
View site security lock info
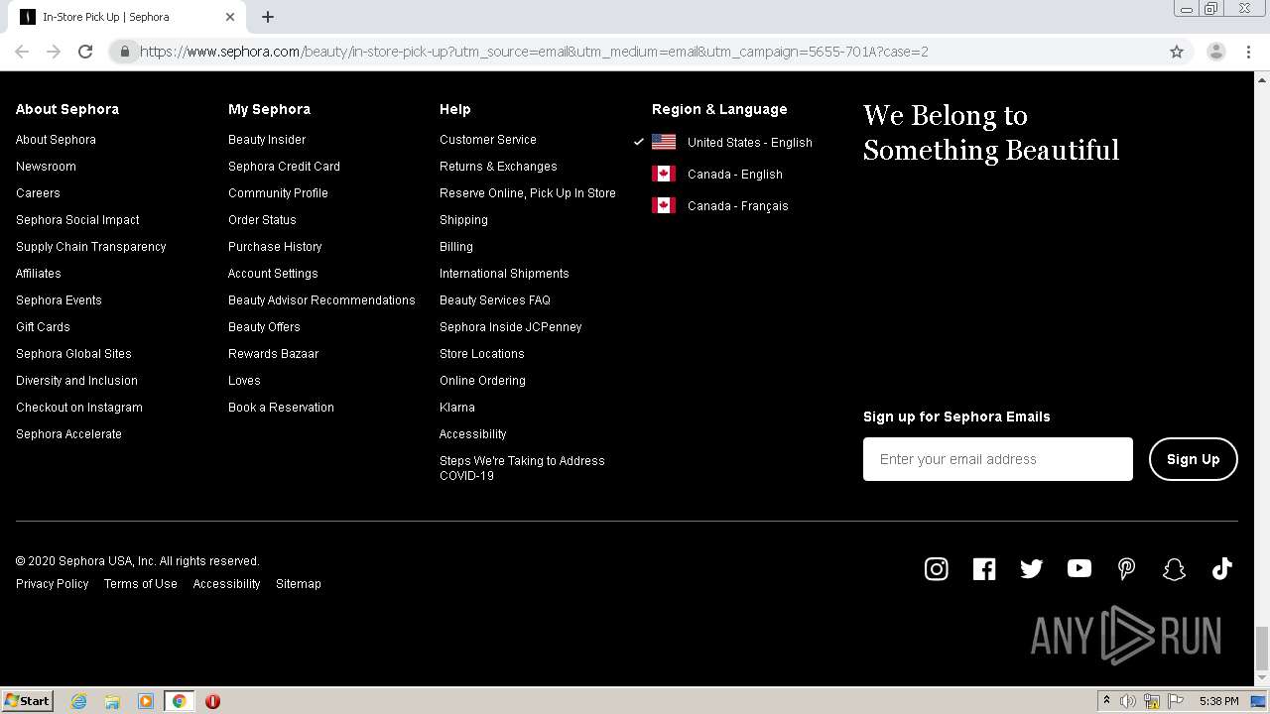124,52
